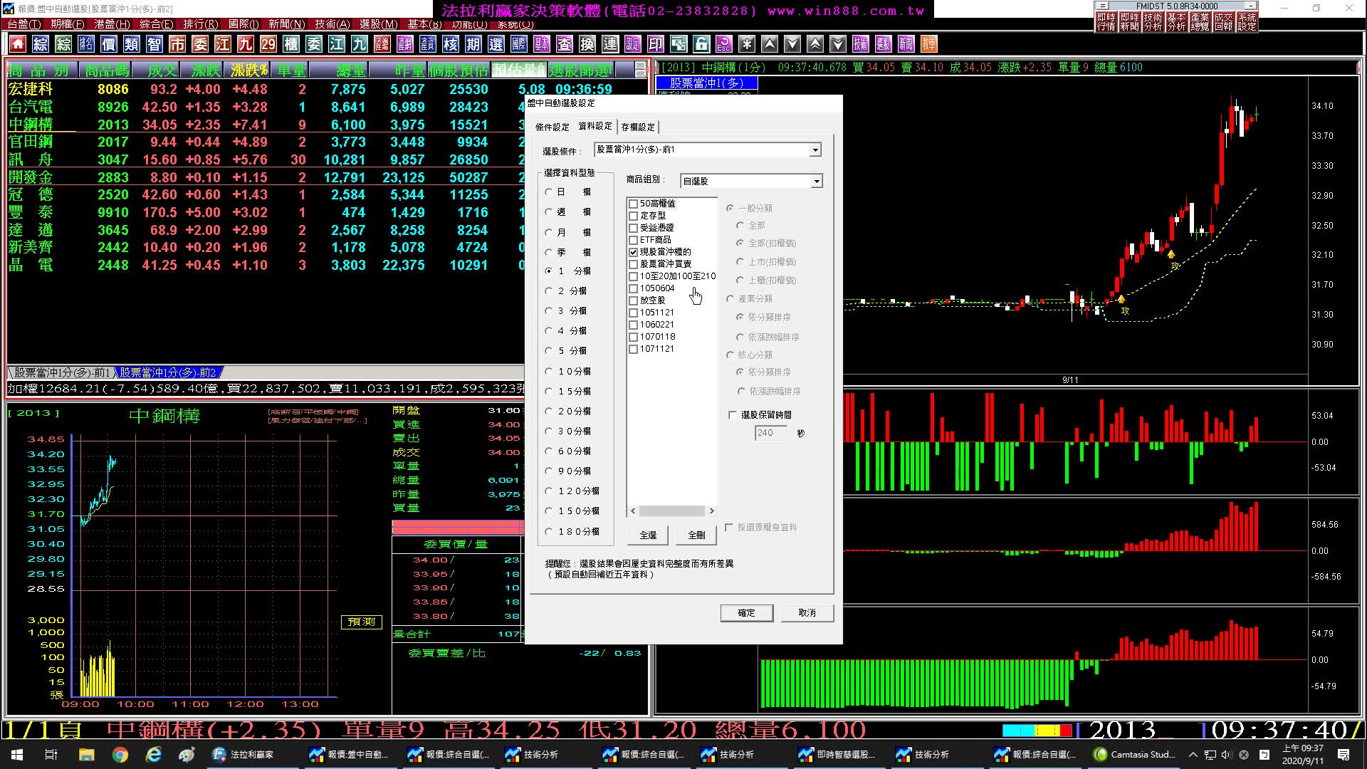
Task: Uncheck the 現股當沖標的 checkbox
Action: coord(633,252)
